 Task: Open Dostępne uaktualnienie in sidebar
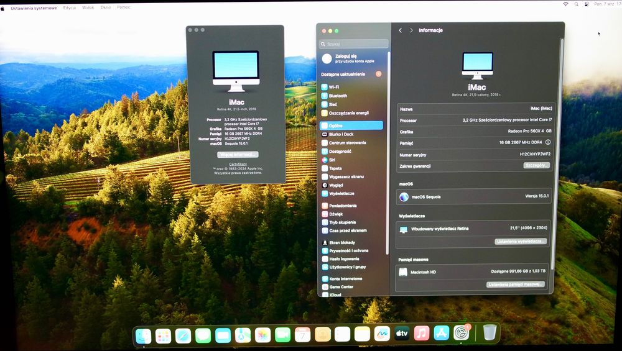(x=352, y=74)
